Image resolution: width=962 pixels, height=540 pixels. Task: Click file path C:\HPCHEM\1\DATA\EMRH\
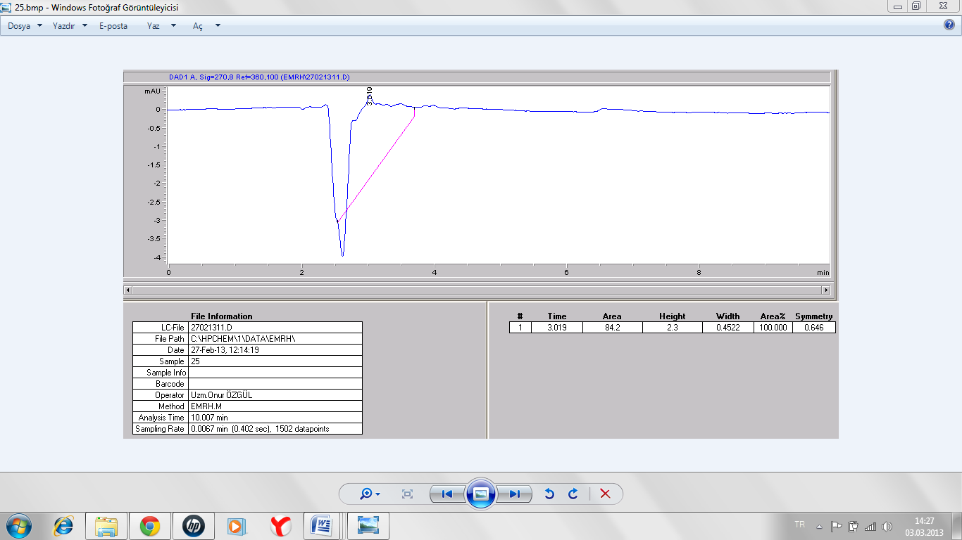tap(275, 338)
